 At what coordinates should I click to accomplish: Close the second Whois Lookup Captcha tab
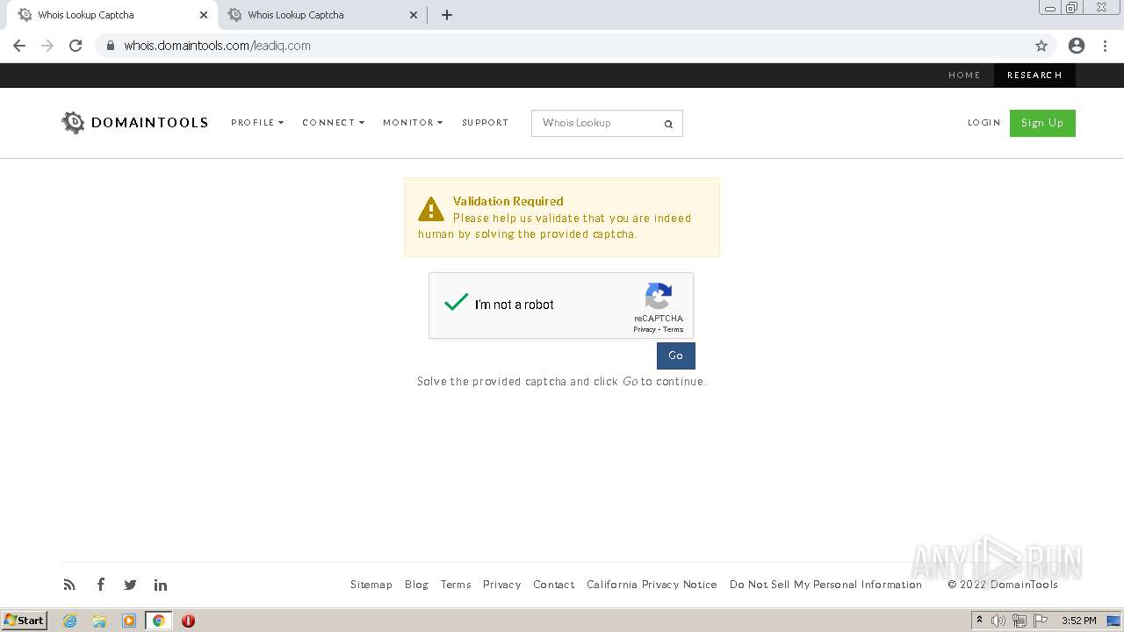tap(414, 15)
